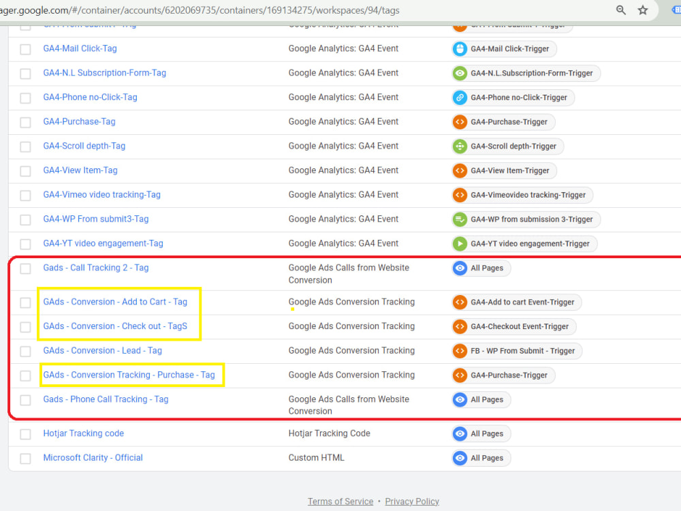Click the first GA4-Purchase-Trigger code icon
Image resolution: width=681 pixels, height=511 pixels.
pos(460,122)
